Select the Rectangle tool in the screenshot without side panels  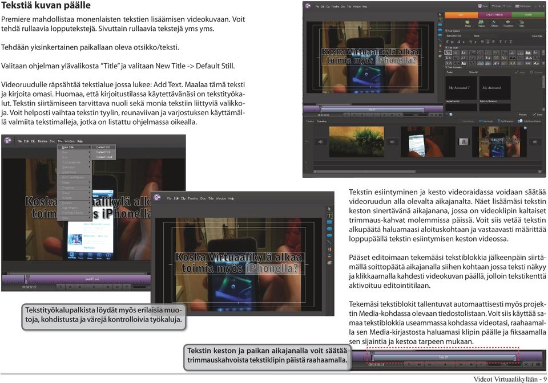[x=329, y=222]
